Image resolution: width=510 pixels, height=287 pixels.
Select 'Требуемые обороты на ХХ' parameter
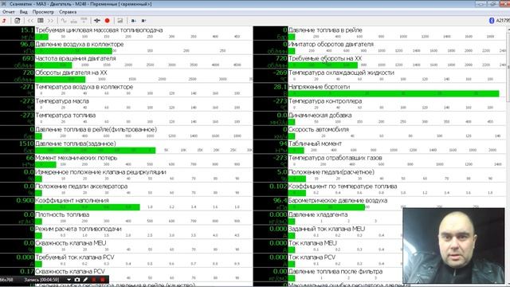point(325,58)
